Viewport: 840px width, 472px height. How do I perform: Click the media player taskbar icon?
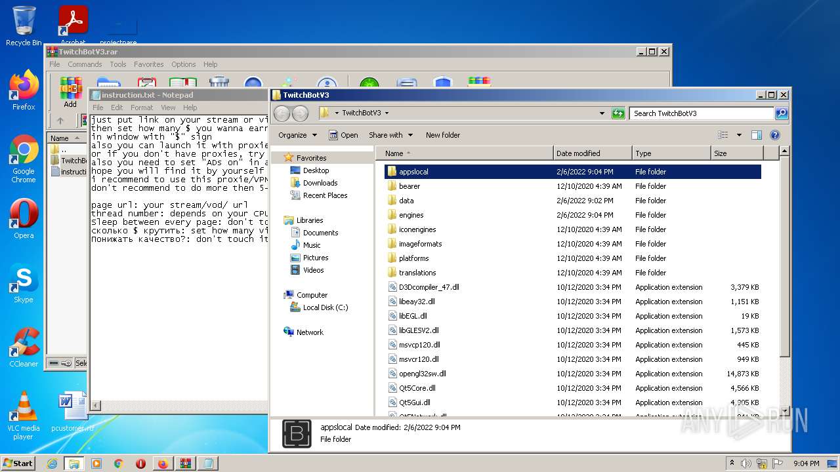(x=96, y=463)
